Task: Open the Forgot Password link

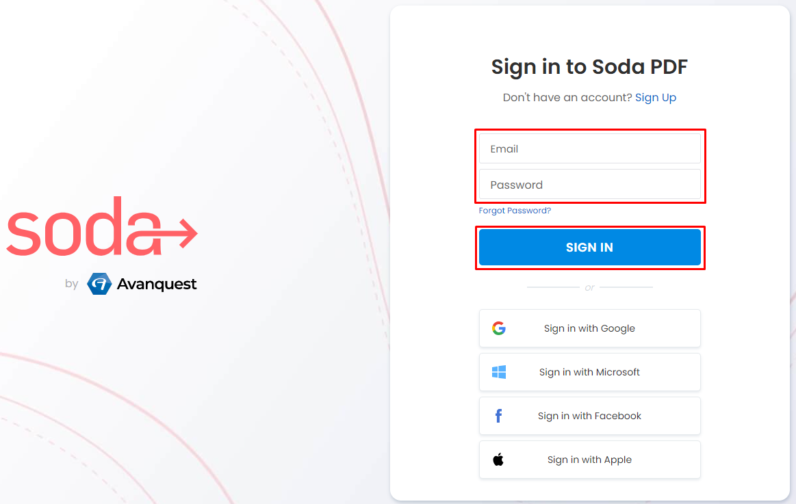Action: (514, 210)
